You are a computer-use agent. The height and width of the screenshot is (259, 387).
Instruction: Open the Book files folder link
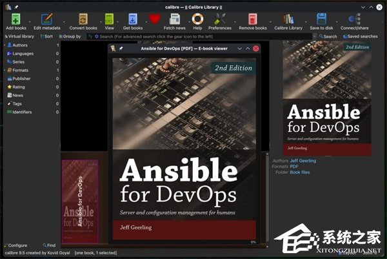click(300, 172)
